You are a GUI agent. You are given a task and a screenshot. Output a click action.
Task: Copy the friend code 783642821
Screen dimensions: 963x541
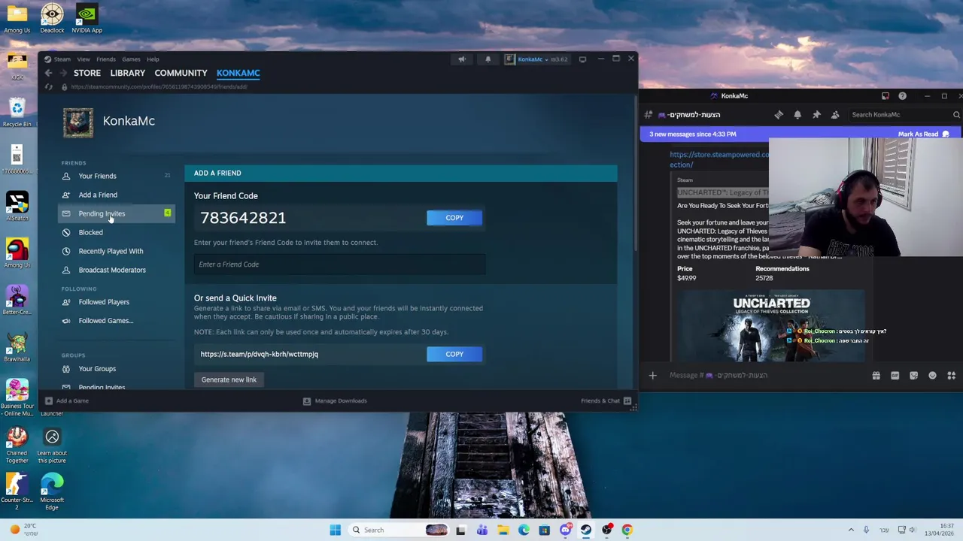click(454, 218)
